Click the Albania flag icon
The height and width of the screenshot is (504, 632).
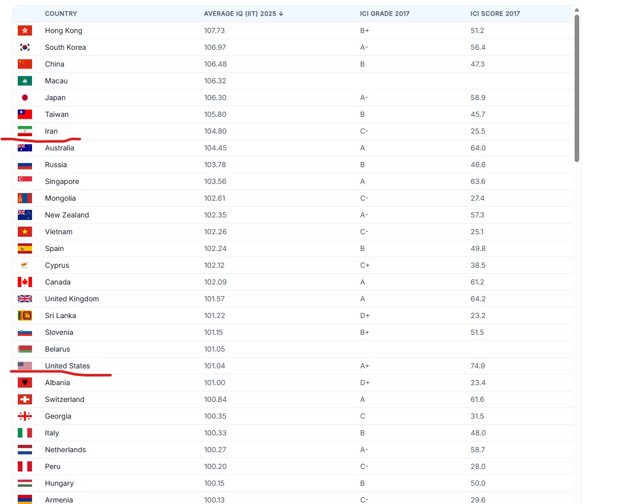[25, 383]
